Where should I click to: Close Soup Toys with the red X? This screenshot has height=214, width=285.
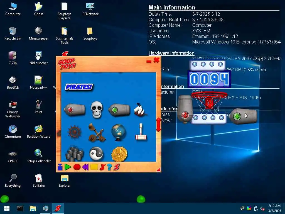[x=156, y=60]
